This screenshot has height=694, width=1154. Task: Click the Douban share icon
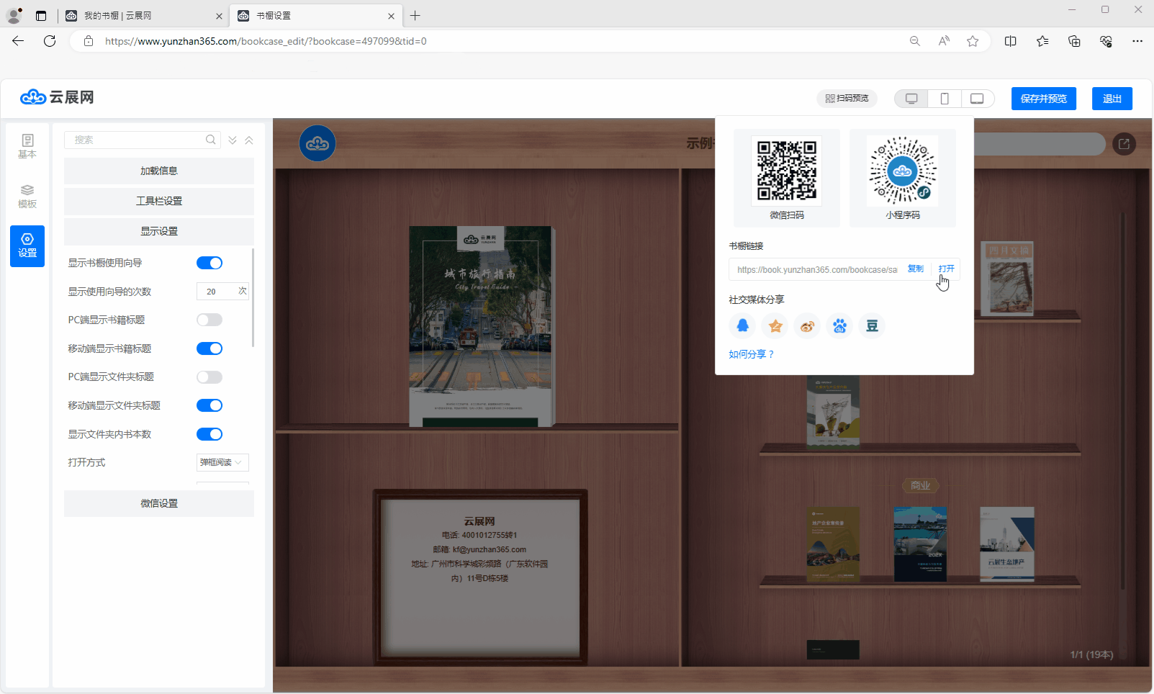click(x=872, y=326)
